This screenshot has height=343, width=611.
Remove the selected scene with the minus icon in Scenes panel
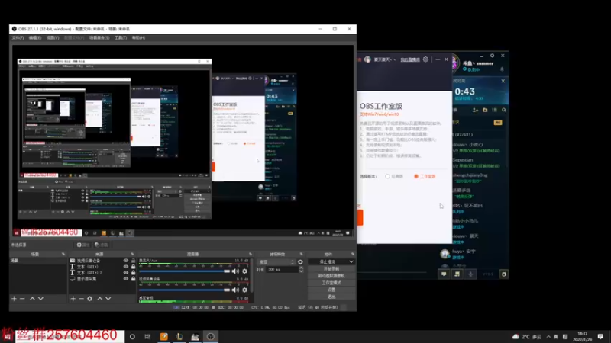coord(22,299)
